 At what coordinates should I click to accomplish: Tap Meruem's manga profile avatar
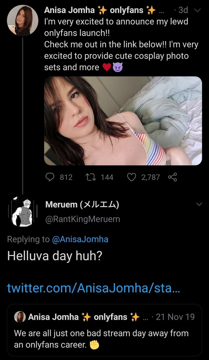22,212
